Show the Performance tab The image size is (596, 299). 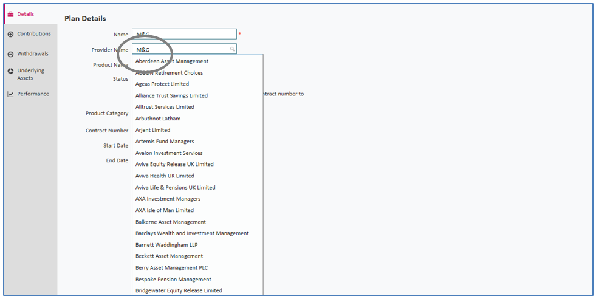[x=33, y=94]
